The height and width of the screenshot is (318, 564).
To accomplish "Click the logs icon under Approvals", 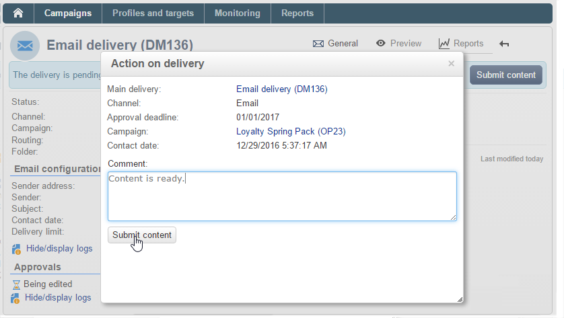I will click(15, 299).
